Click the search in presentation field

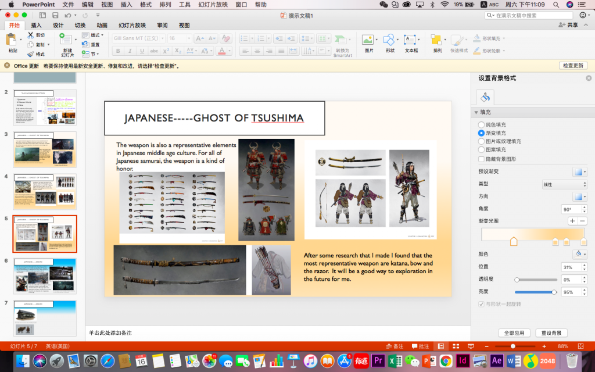coord(529,15)
